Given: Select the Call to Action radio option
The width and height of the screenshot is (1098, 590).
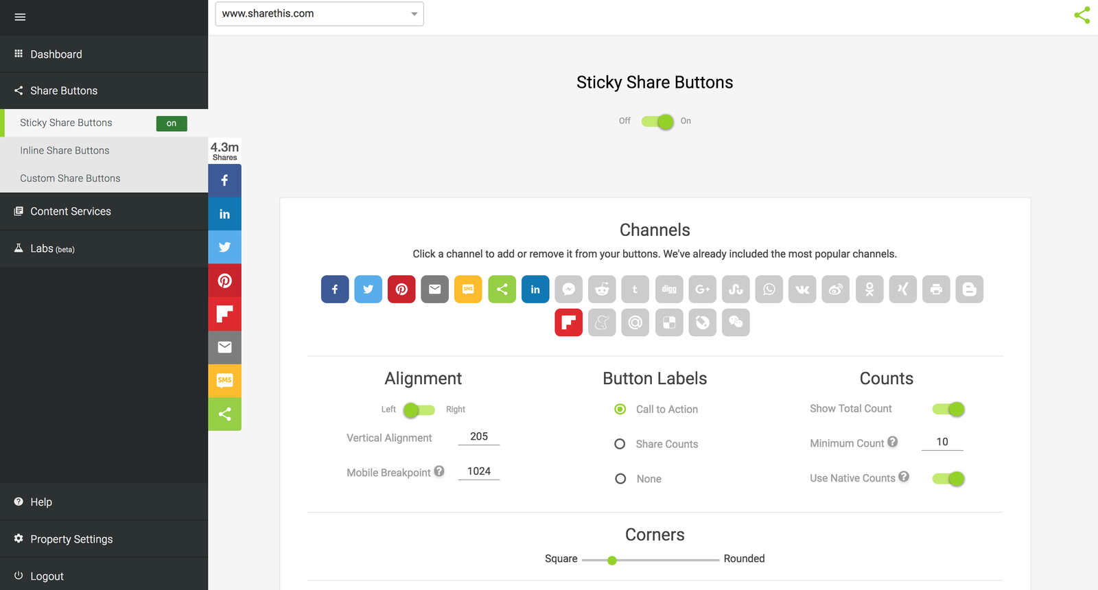Looking at the screenshot, I should [x=620, y=410].
